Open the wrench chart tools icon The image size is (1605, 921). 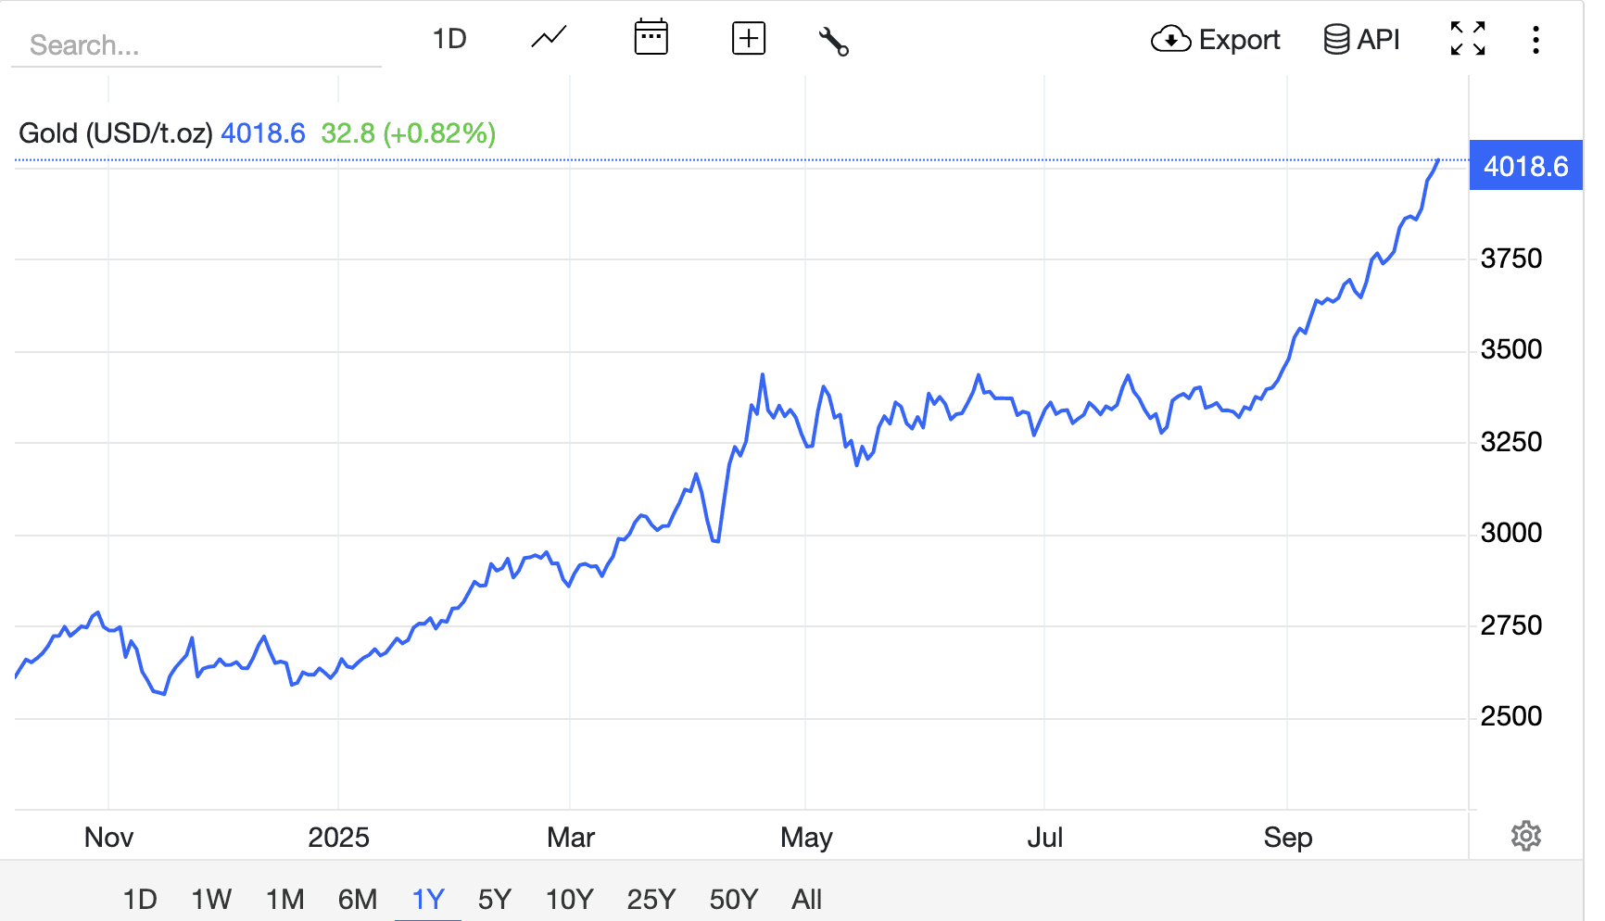tap(833, 41)
